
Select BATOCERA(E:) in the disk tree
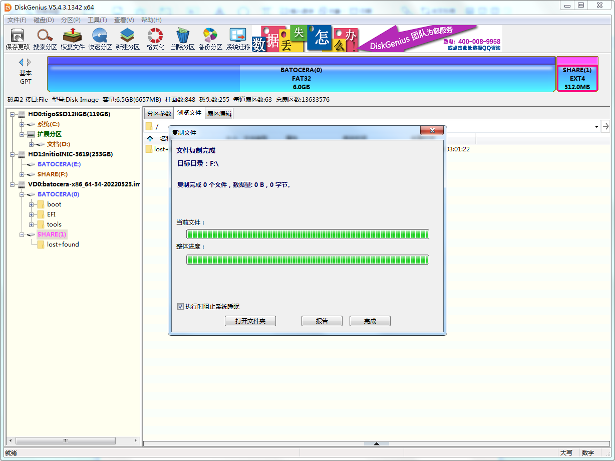(x=59, y=164)
